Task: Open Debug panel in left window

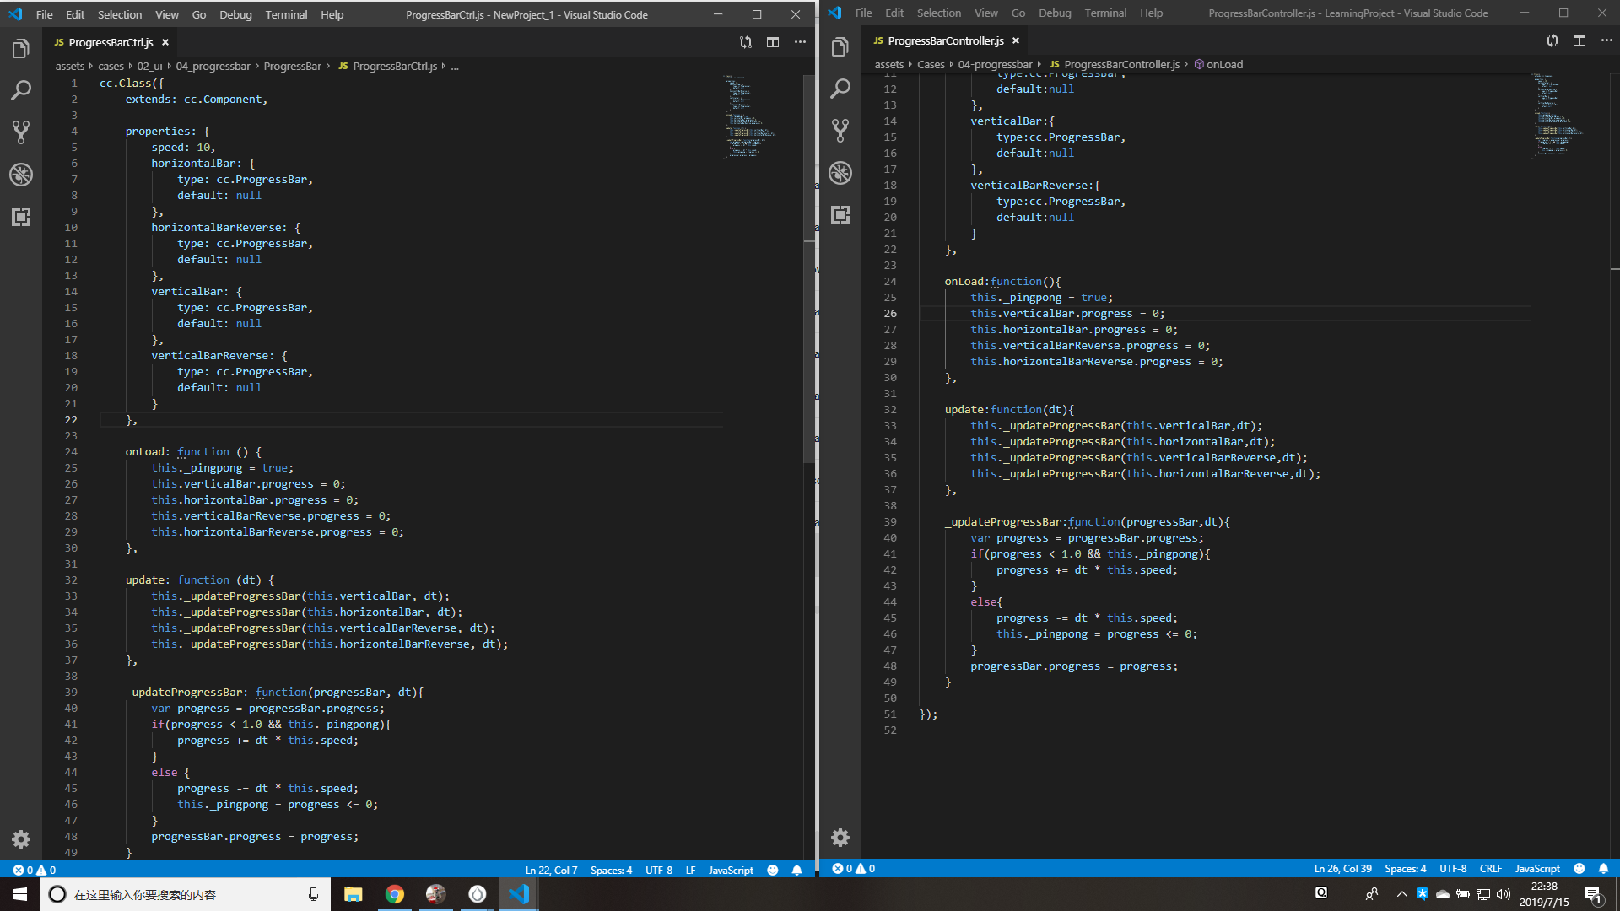Action: click(x=21, y=175)
